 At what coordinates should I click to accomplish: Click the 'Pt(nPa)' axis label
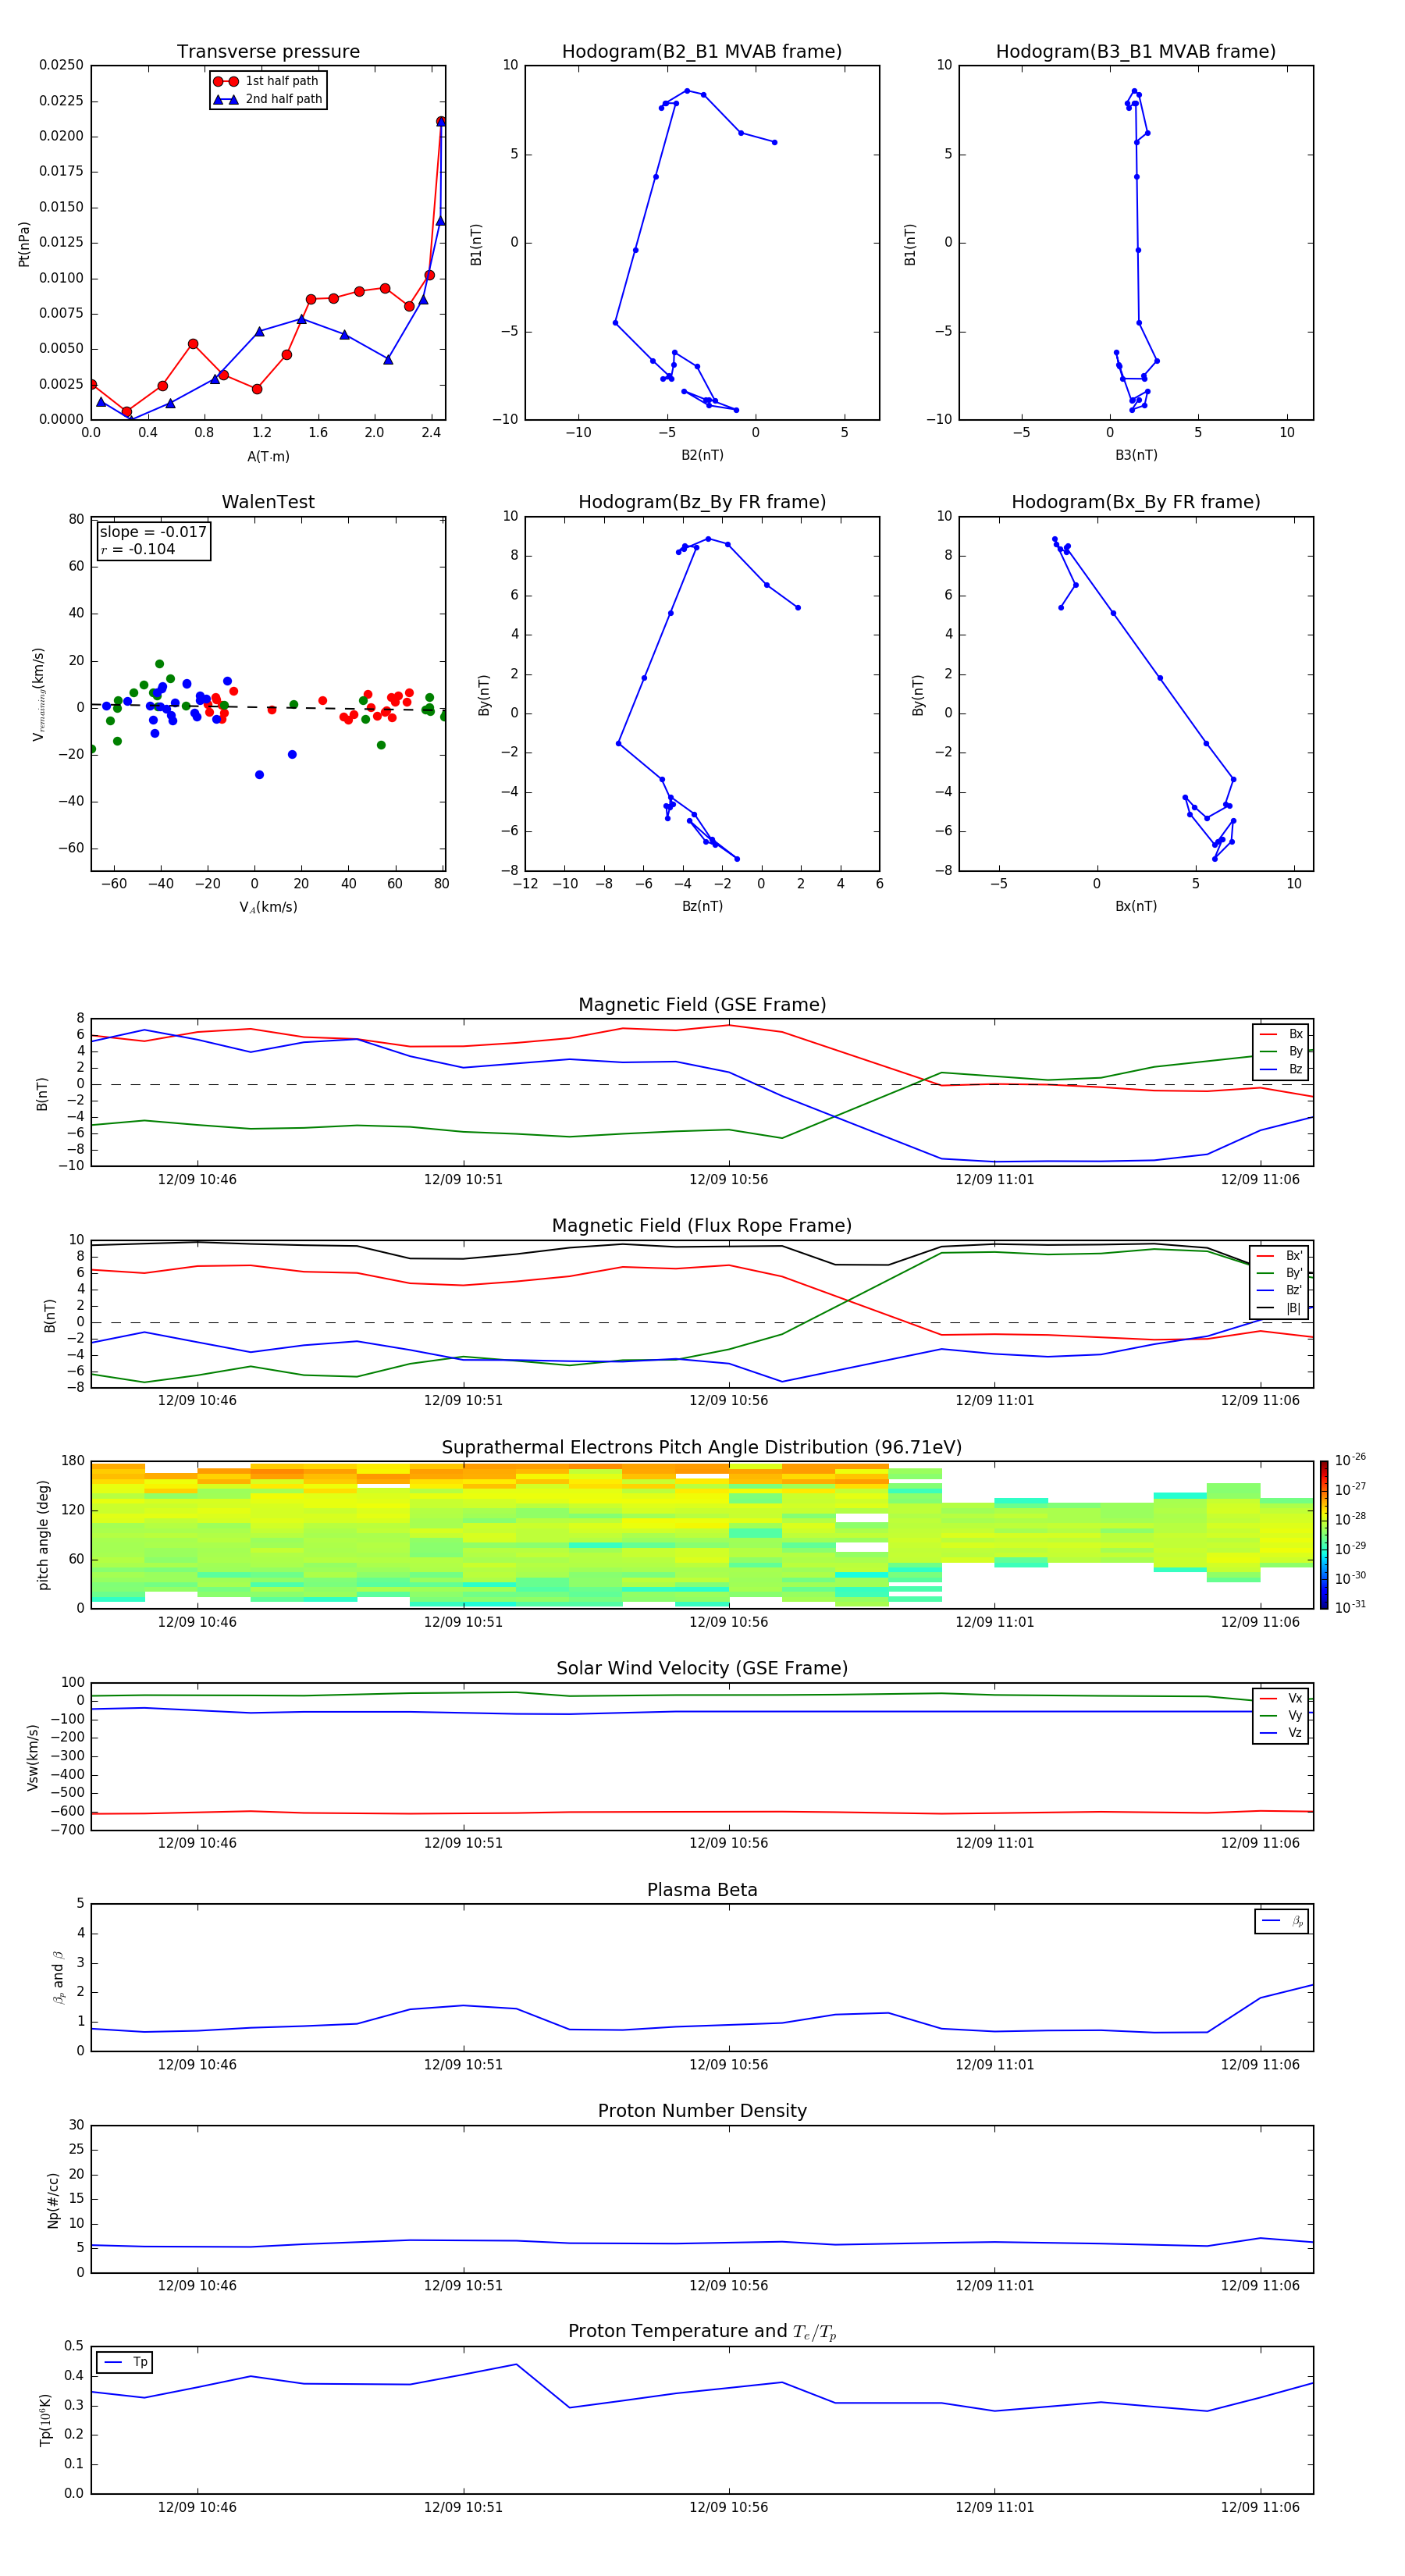pyautogui.click(x=24, y=243)
